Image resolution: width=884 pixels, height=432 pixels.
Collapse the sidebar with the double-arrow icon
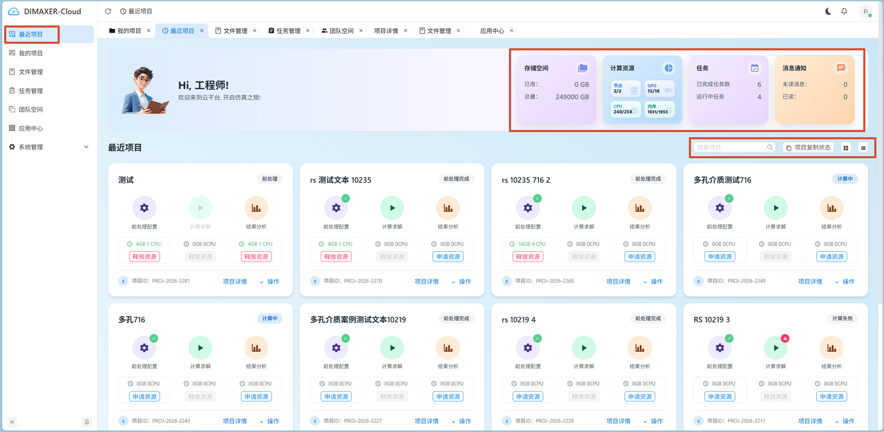click(x=12, y=422)
